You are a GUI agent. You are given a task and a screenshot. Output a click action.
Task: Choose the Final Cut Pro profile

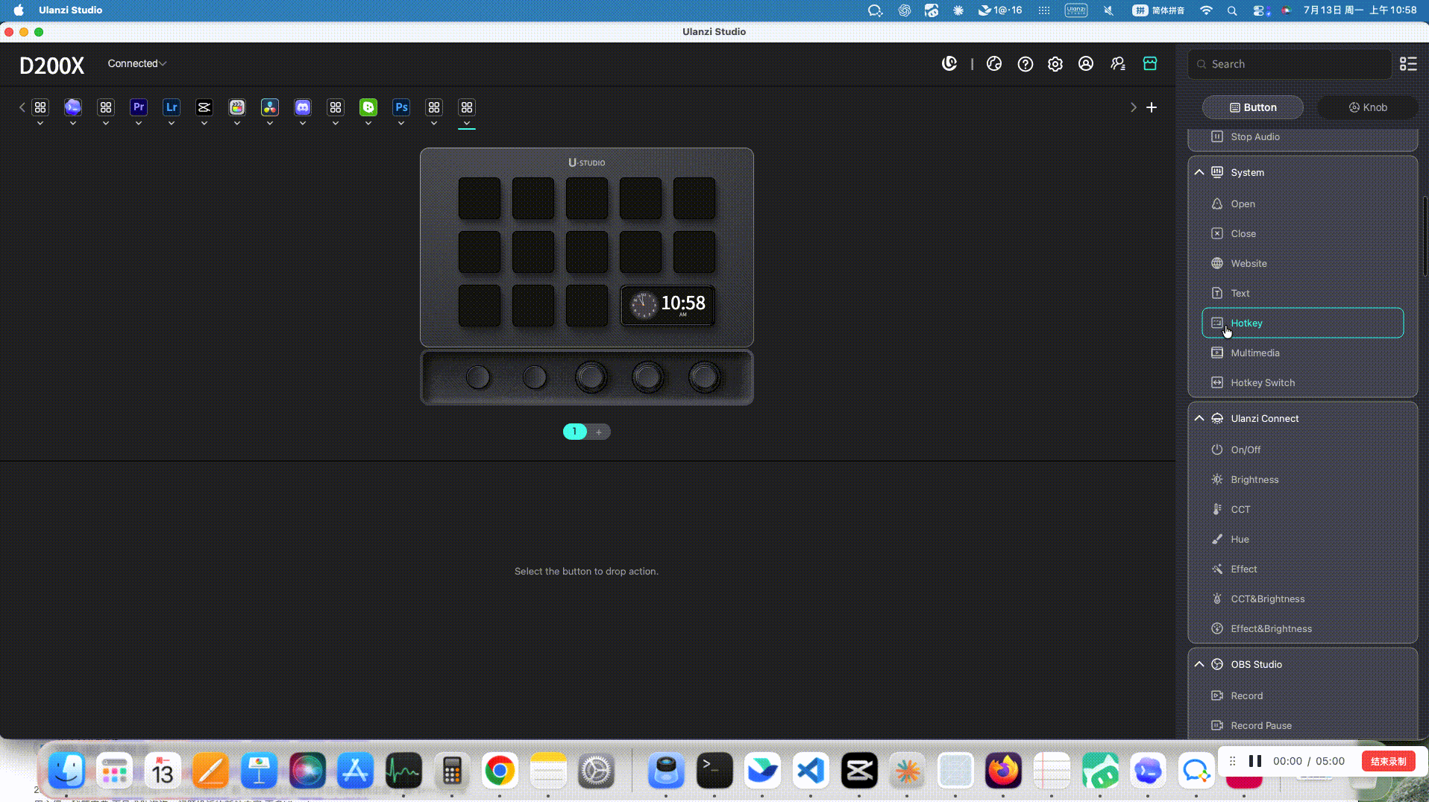click(x=237, y=107)
